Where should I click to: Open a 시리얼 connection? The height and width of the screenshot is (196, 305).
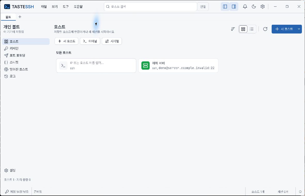(x=112, y=41)
